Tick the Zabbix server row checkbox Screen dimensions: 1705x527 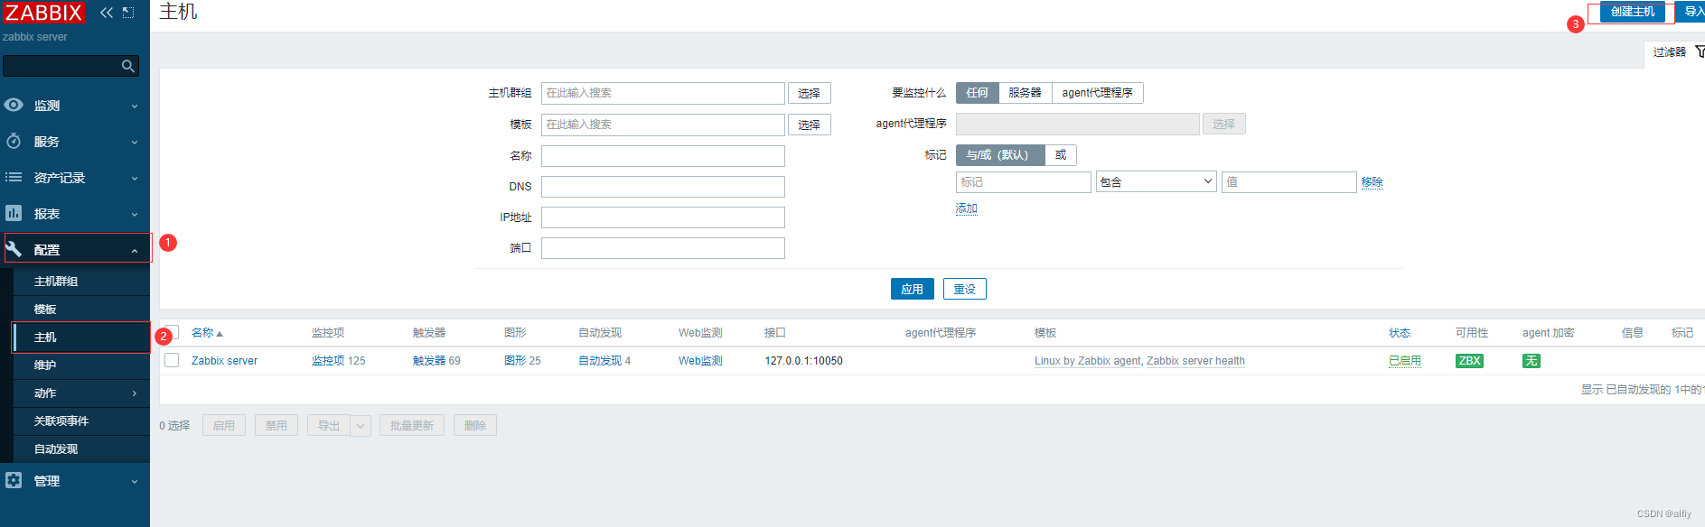pos(172,360)
